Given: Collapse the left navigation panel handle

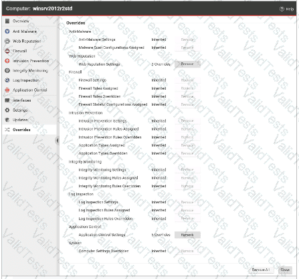Looking at the screenshot, I should (58, 141).
